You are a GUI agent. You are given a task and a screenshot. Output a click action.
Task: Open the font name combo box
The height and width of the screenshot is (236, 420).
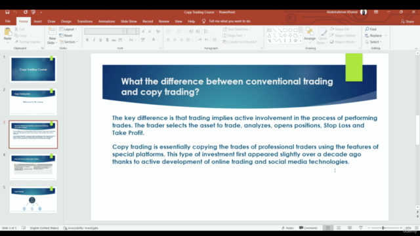pyautogui.click(x=106, y=31)
